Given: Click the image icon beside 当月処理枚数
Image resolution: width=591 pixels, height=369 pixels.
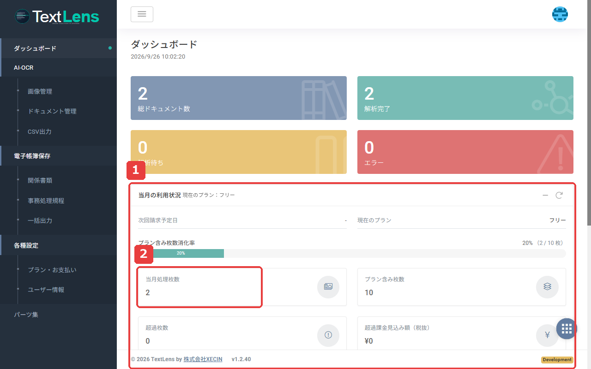Looking at the screenshot, I should [x=328, y=286].
